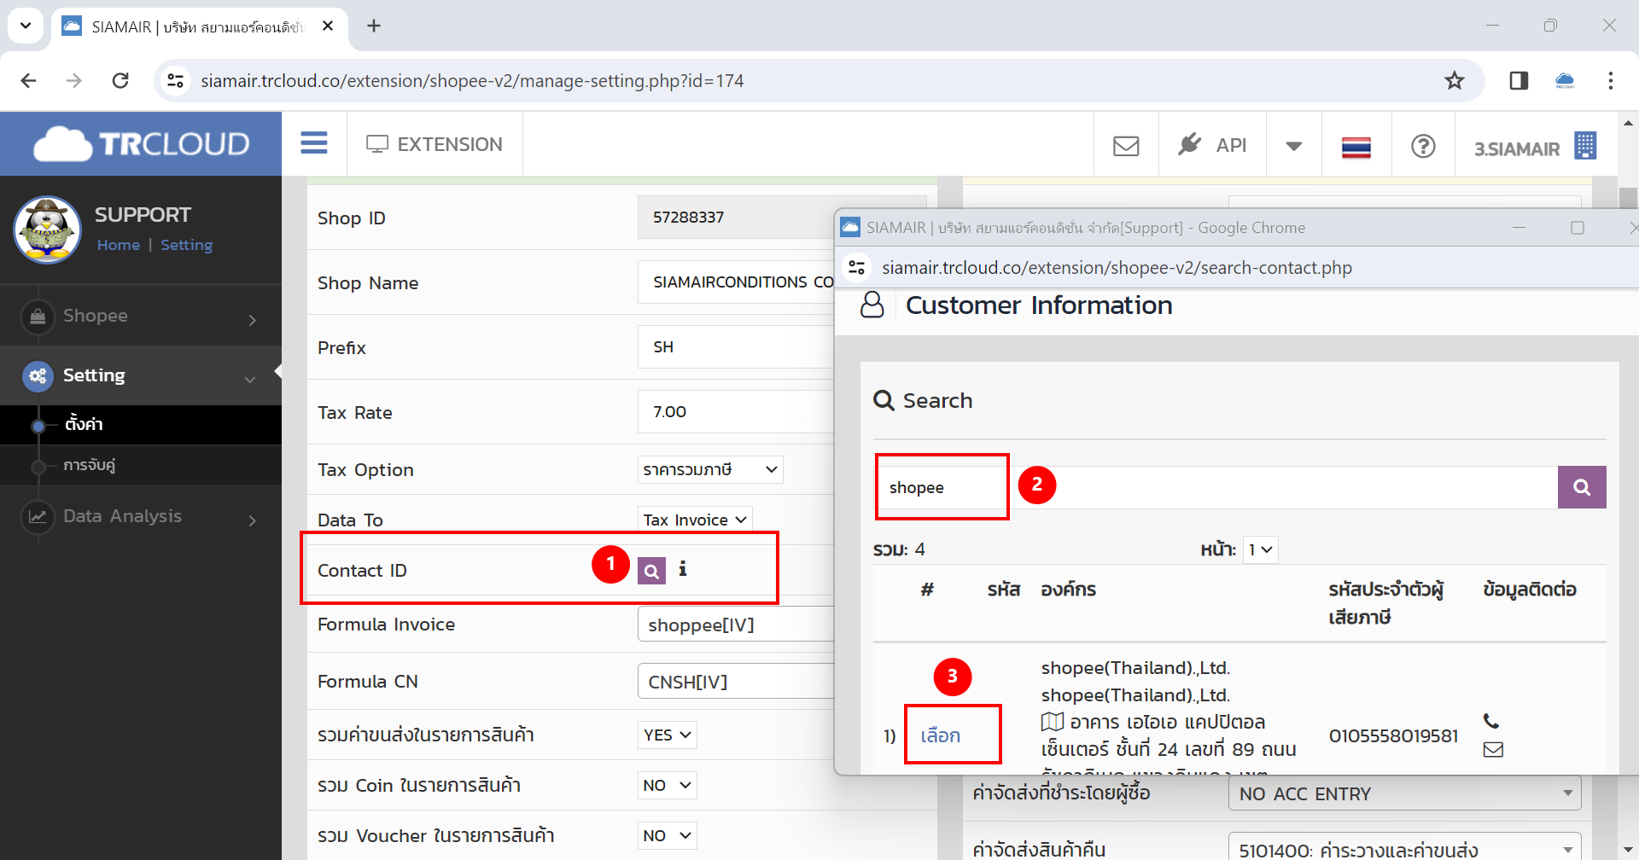Open the Chrome three-dot menu
This screenshot has height=860, width=1639.
(x=1611, y=80)
